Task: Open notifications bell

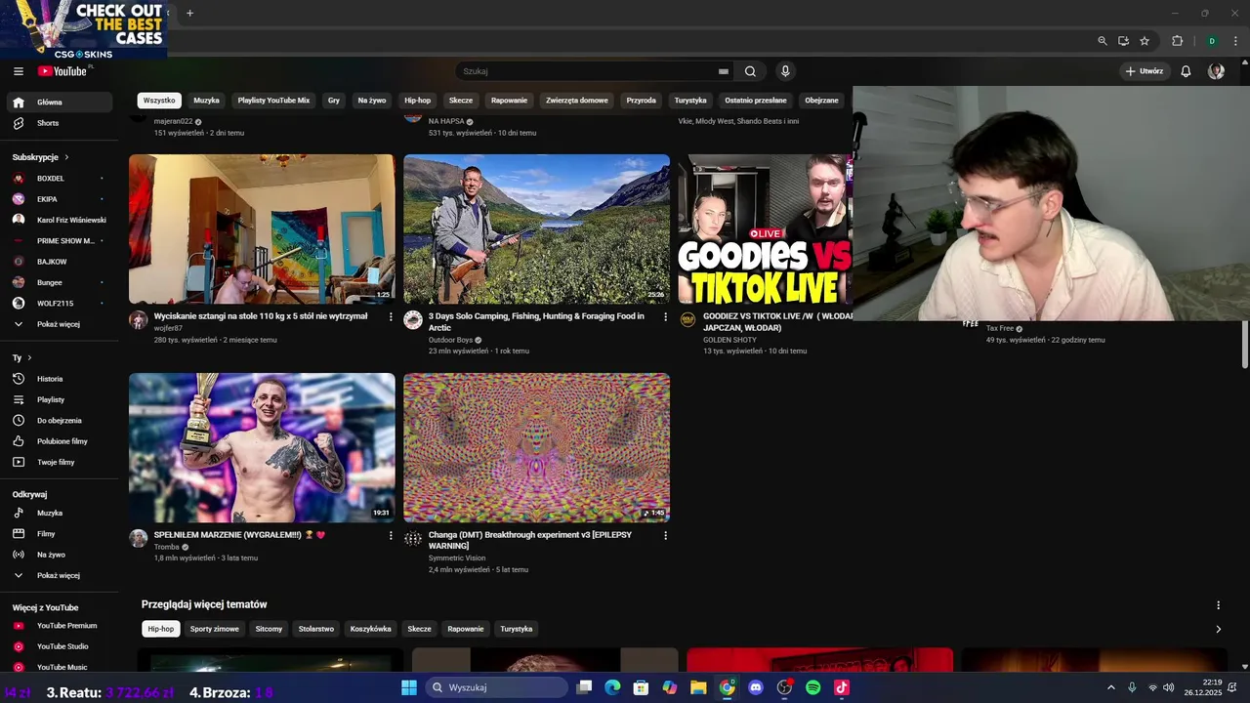Action: click(1186, 71)
